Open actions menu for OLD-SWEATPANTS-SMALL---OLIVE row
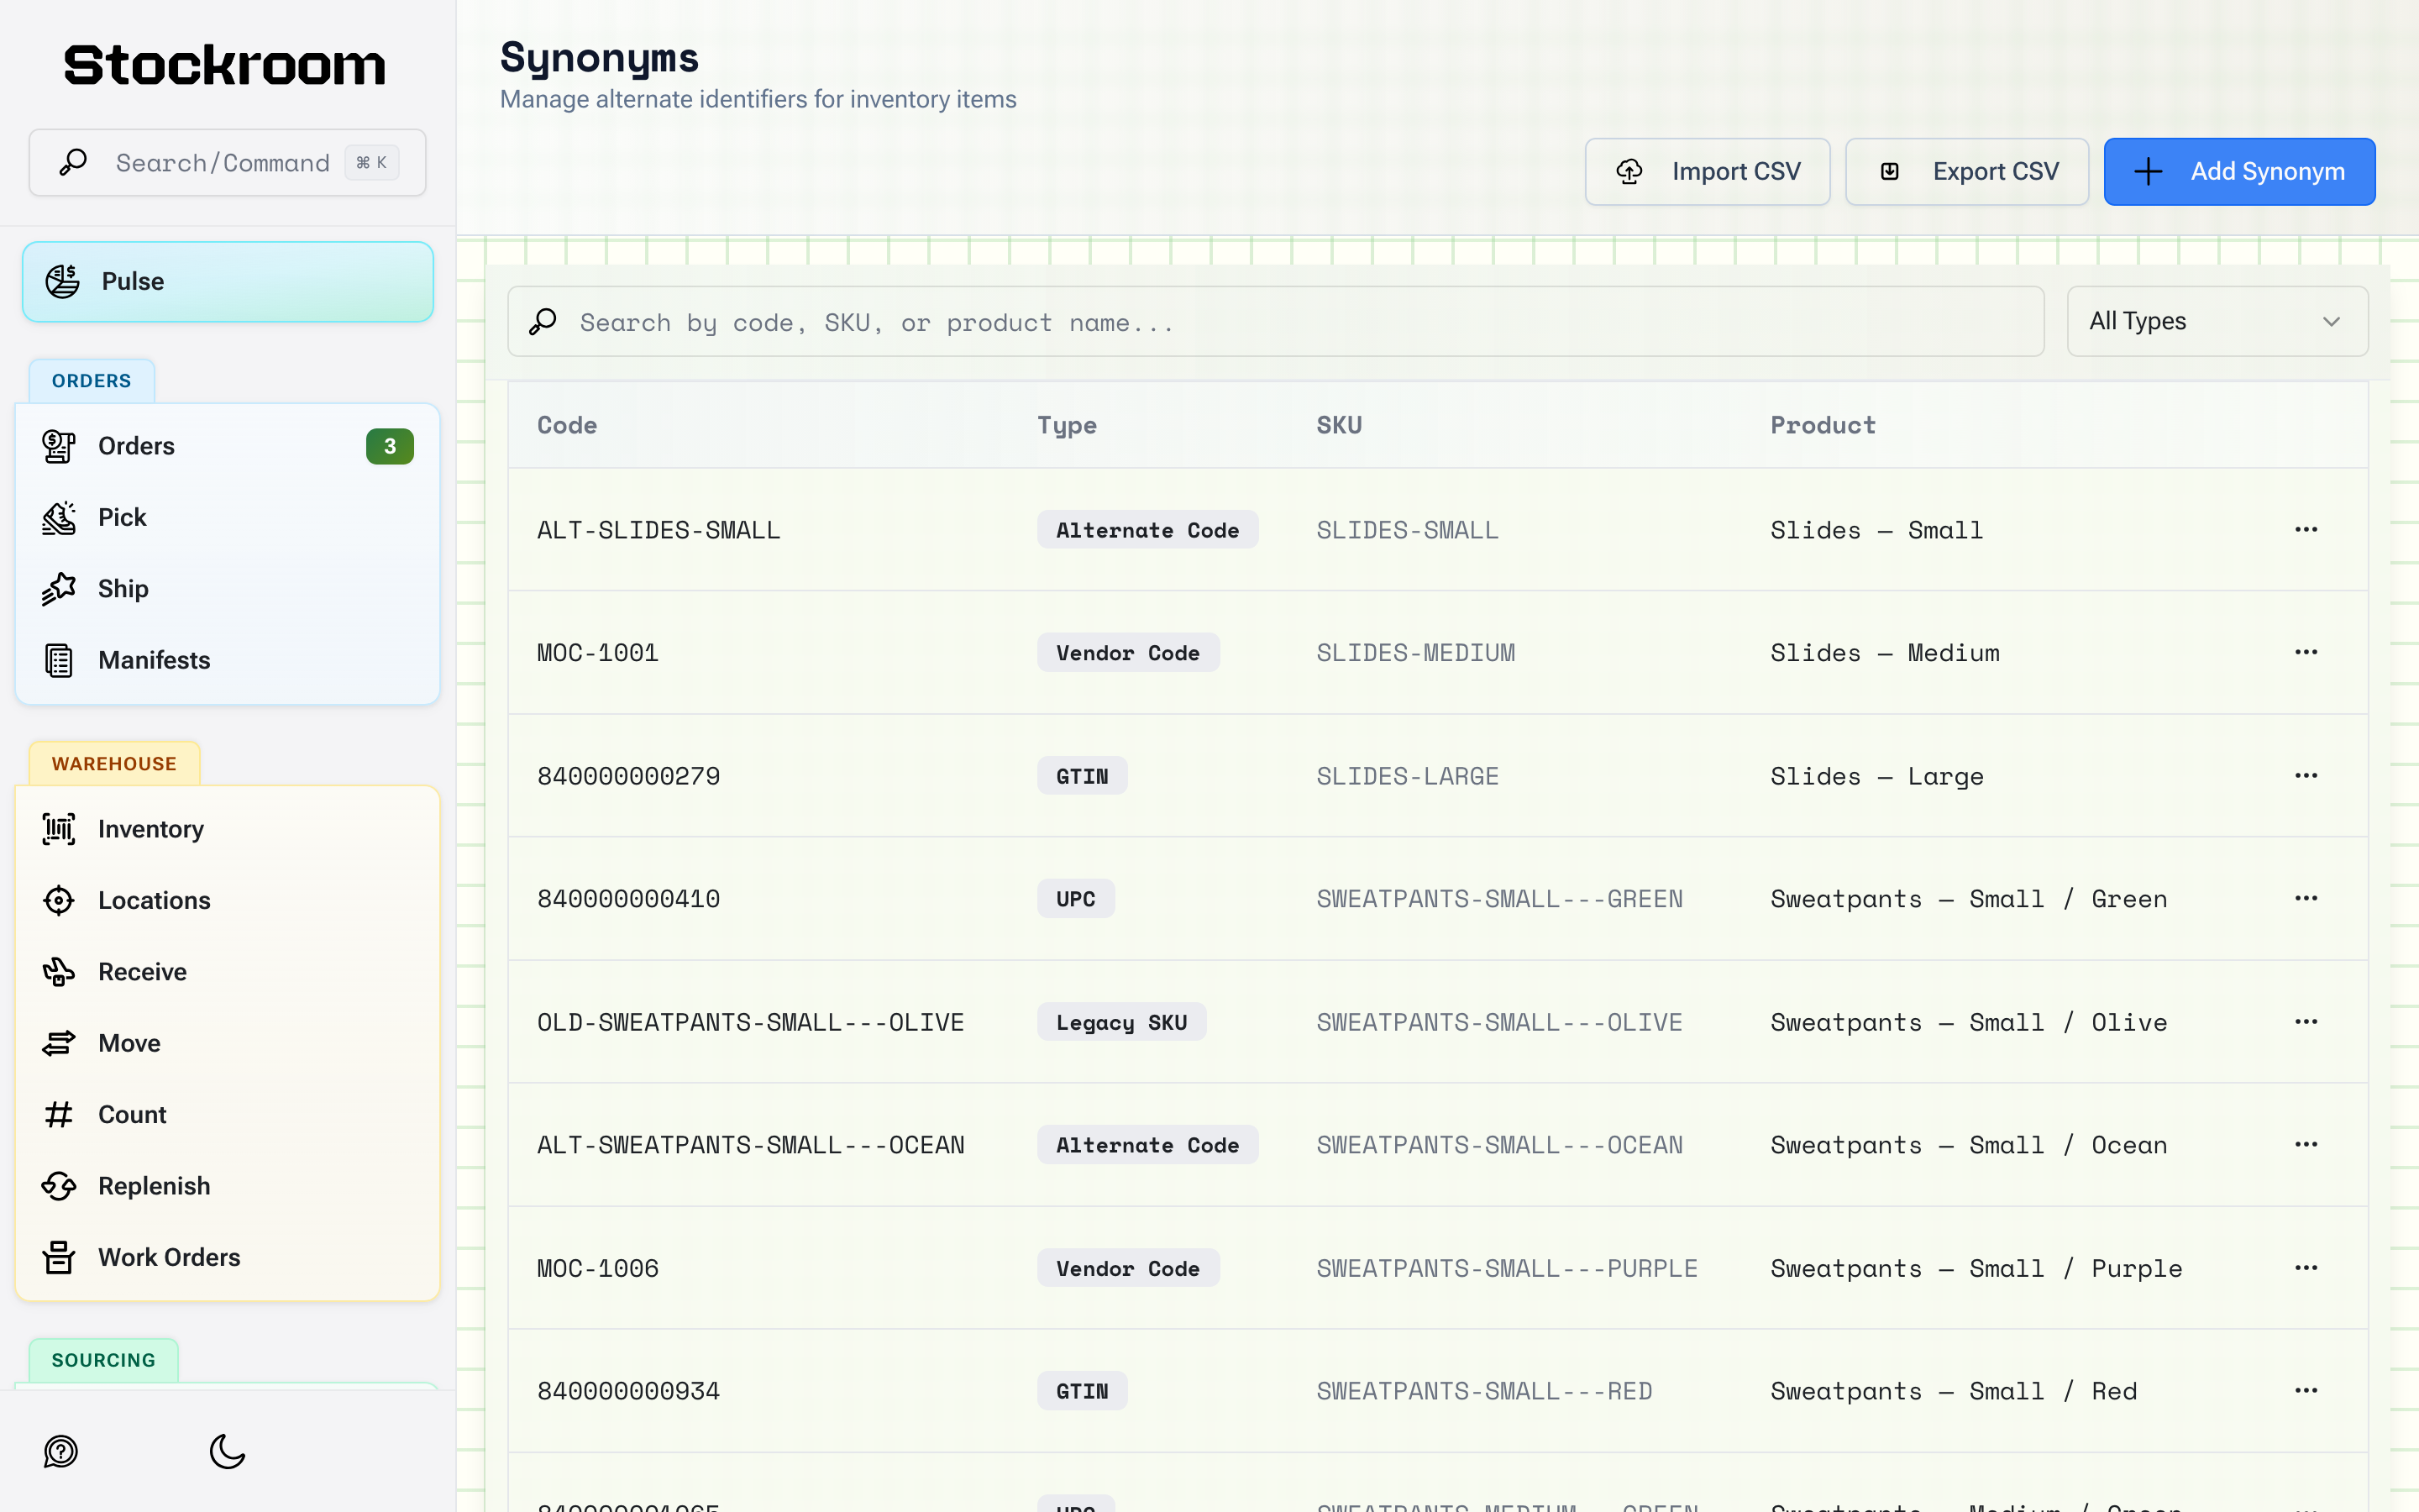2419x1512 pixels. click(2306, 1021)
